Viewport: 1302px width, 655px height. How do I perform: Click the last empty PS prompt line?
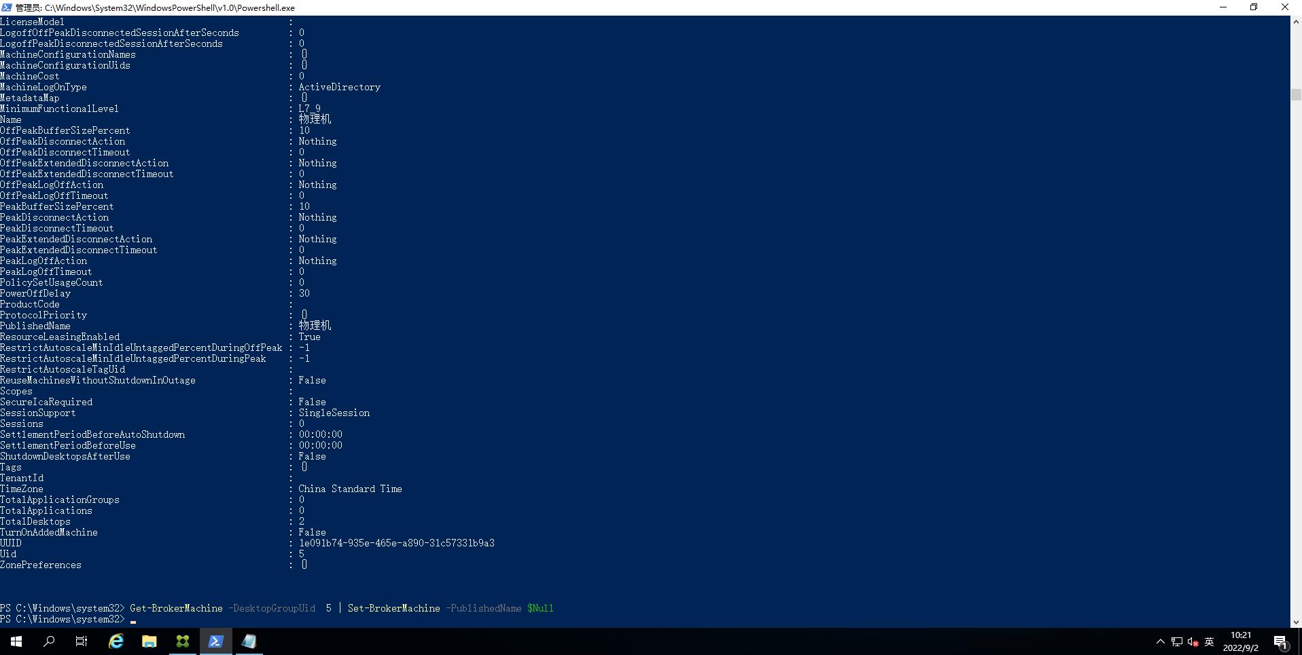(68, 619)
